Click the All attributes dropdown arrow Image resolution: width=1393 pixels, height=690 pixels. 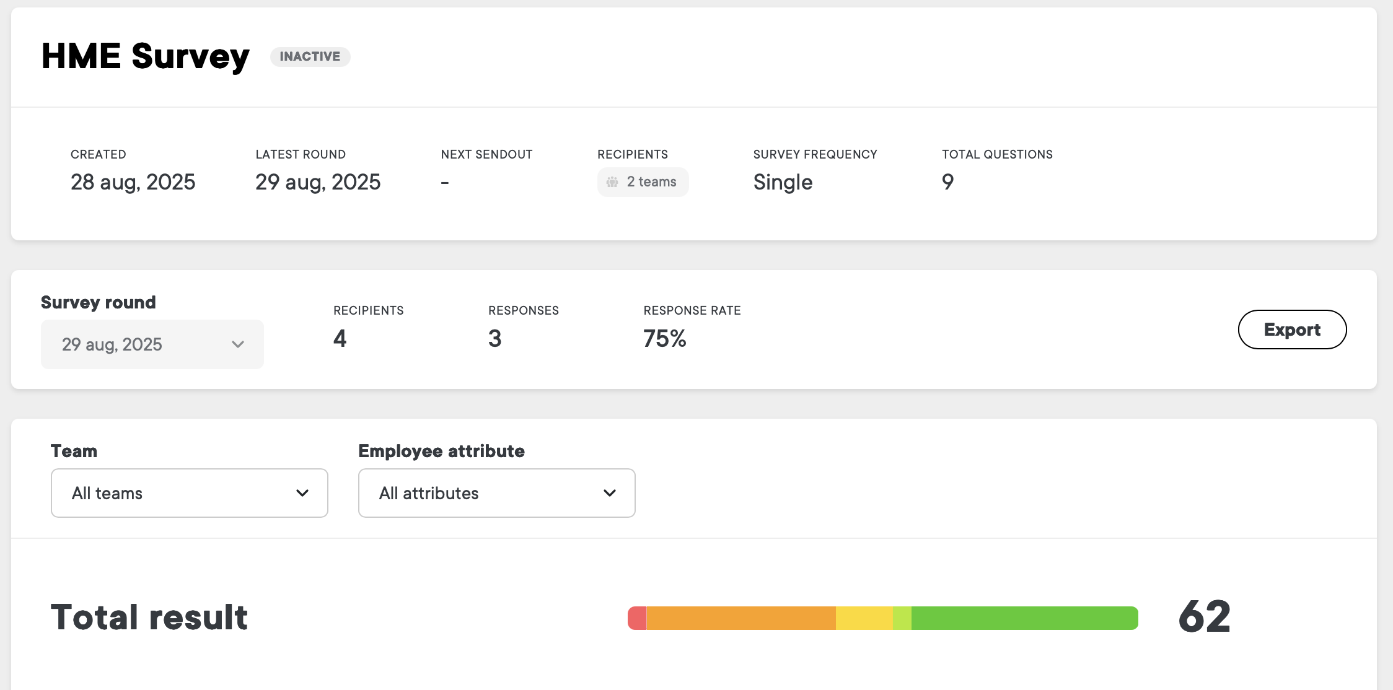coord(610,493)
